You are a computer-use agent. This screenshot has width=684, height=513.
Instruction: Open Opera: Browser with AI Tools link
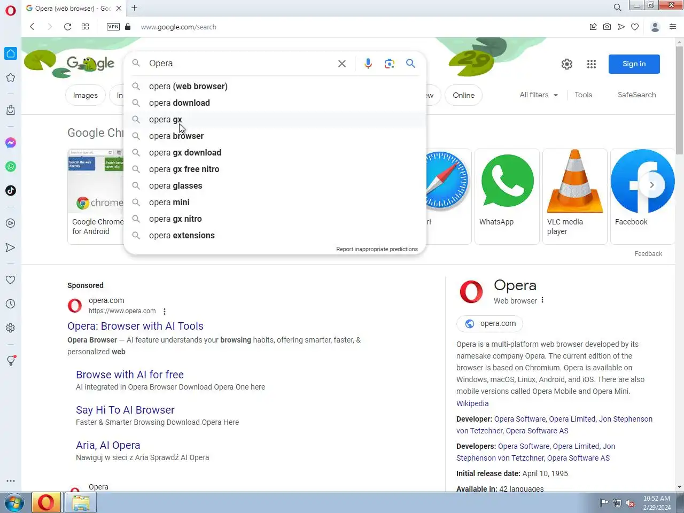(135, 326)
